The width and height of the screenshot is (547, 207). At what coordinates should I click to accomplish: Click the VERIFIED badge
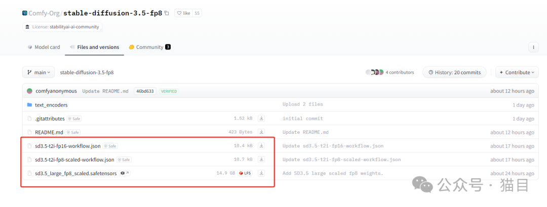point(169,91)
